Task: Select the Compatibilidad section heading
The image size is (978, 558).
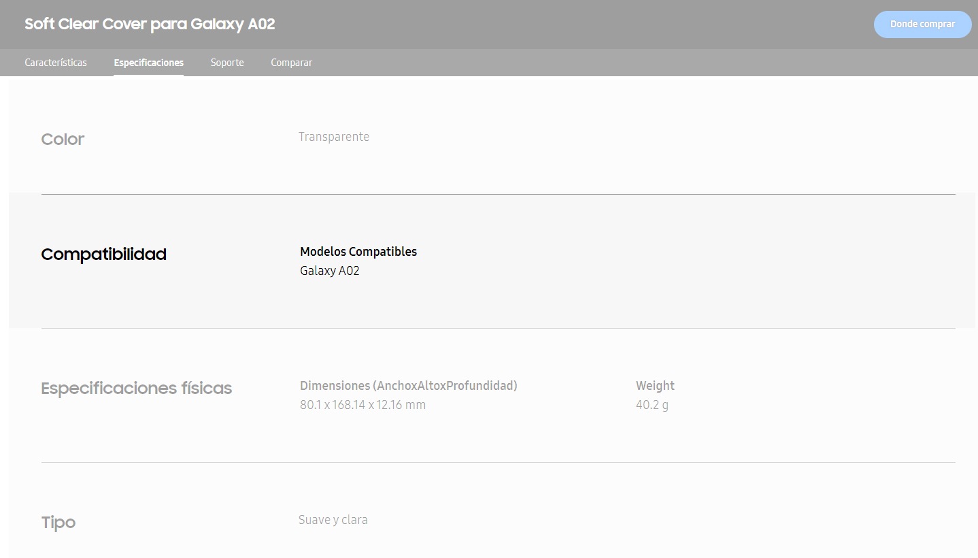Action: point(103,255)
